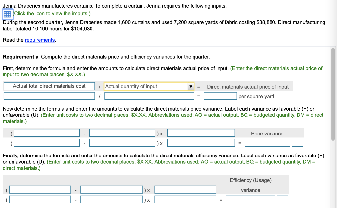
Task: Open the Actual quantity of input dropdown
Action: pyautogui.click(x=149, y=86)
